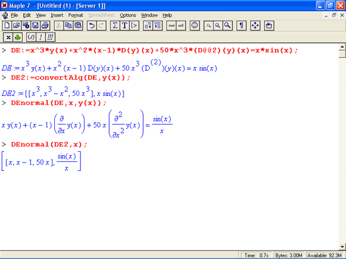Execute whole worksheet with the !!! button
Viewport: 346px width, 259px height.
(x=50, y=37)
